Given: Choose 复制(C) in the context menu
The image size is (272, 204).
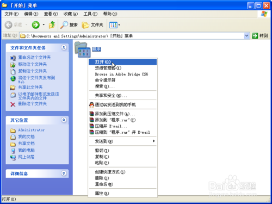Looking at the screenshot, I should coord(123,157).
